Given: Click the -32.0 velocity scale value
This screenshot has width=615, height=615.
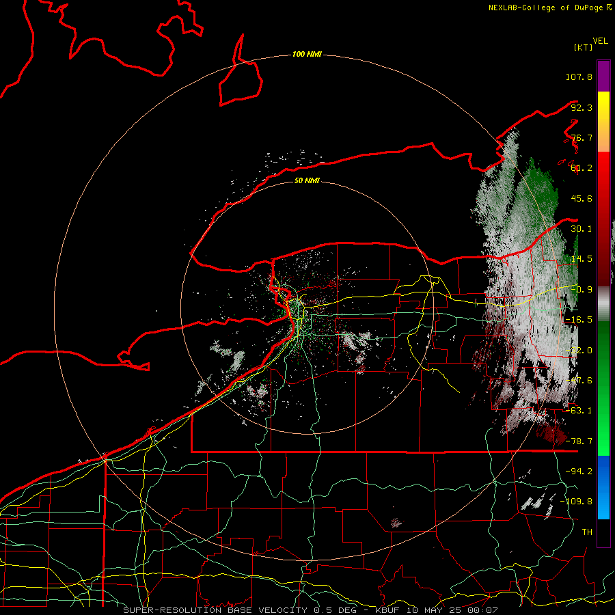Looking at the screenshot, I should (x=579, y=351).
